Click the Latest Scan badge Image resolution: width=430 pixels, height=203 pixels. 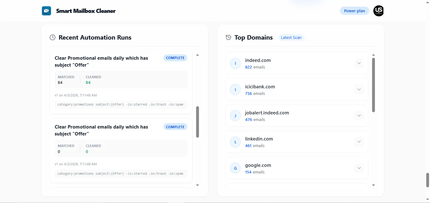tap(291, 37)
